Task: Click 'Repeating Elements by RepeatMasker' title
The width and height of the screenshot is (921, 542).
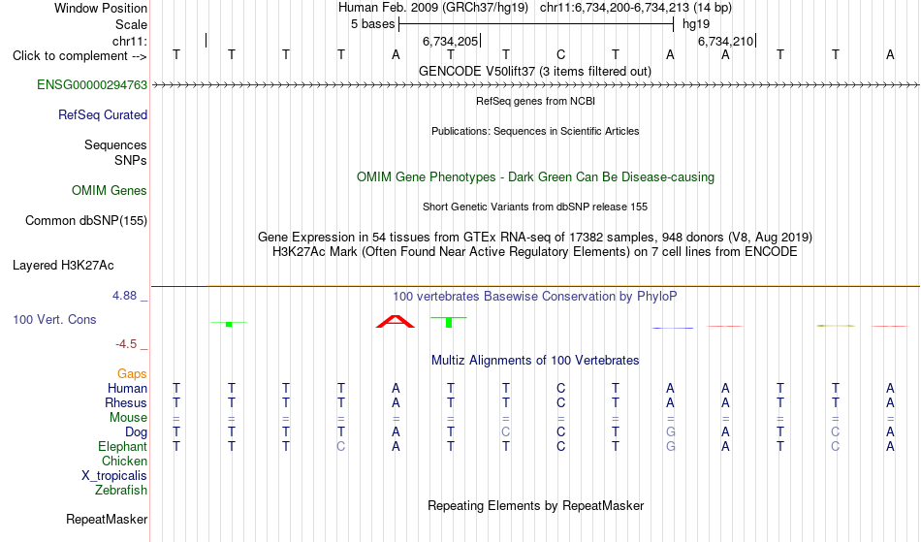Action: 535,505
